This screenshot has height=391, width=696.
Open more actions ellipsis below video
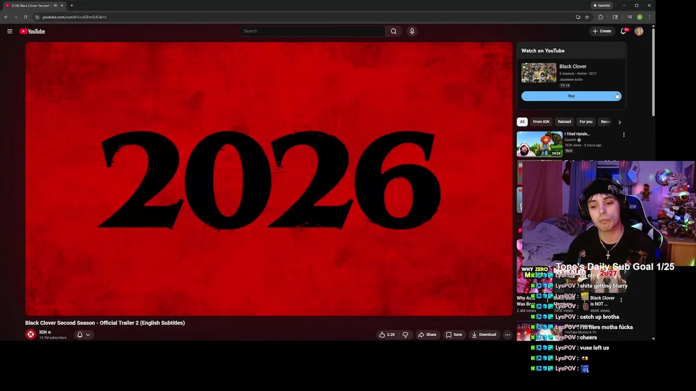507,335
